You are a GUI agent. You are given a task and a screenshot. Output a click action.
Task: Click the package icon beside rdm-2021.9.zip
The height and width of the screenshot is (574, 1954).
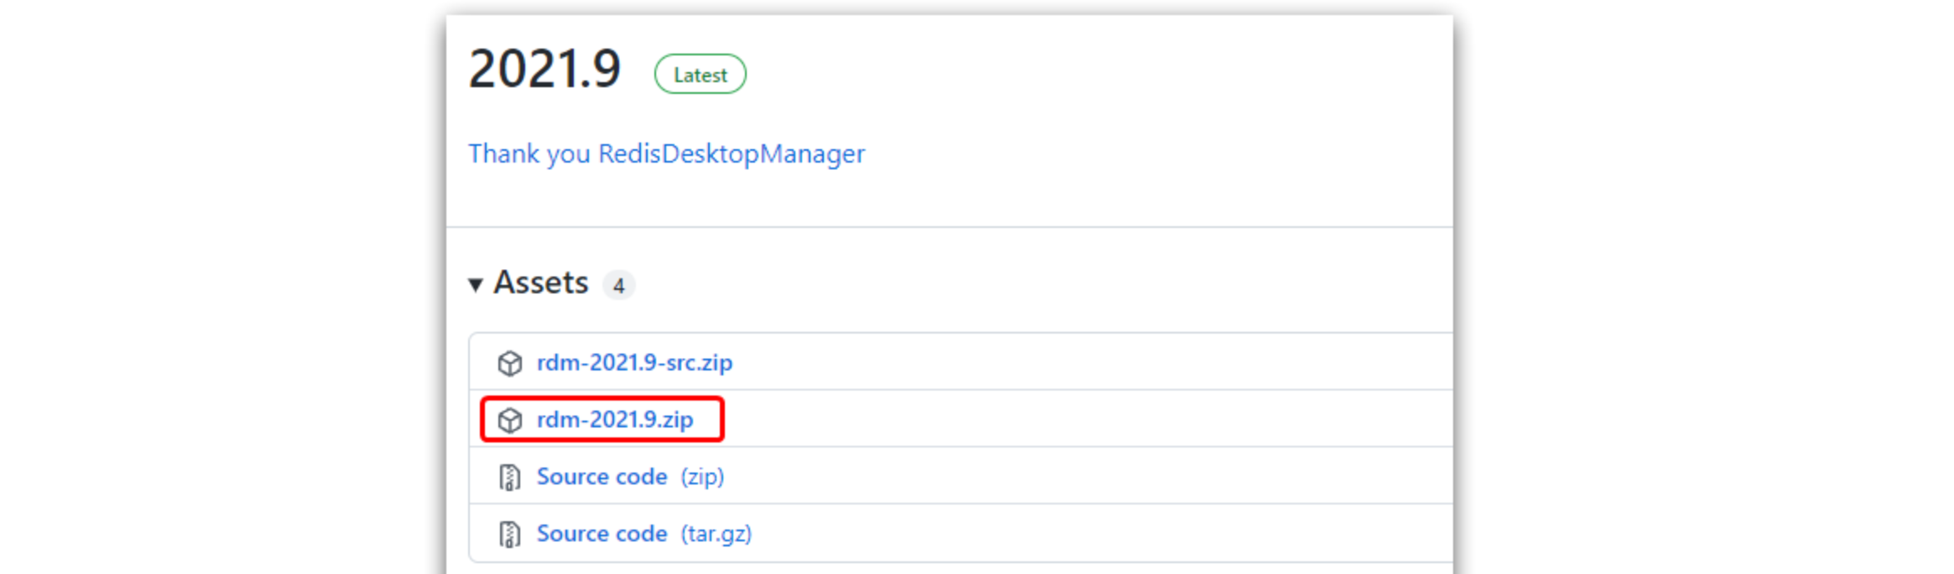pos(509,420)
